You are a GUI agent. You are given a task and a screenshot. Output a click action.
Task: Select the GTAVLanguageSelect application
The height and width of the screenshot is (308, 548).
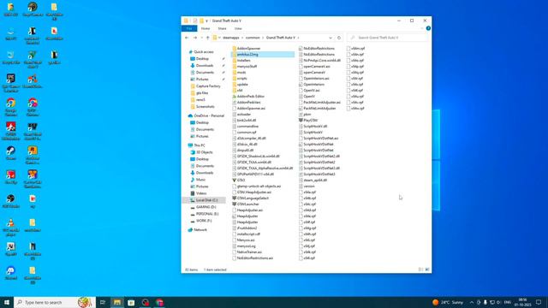click(253, 198)
